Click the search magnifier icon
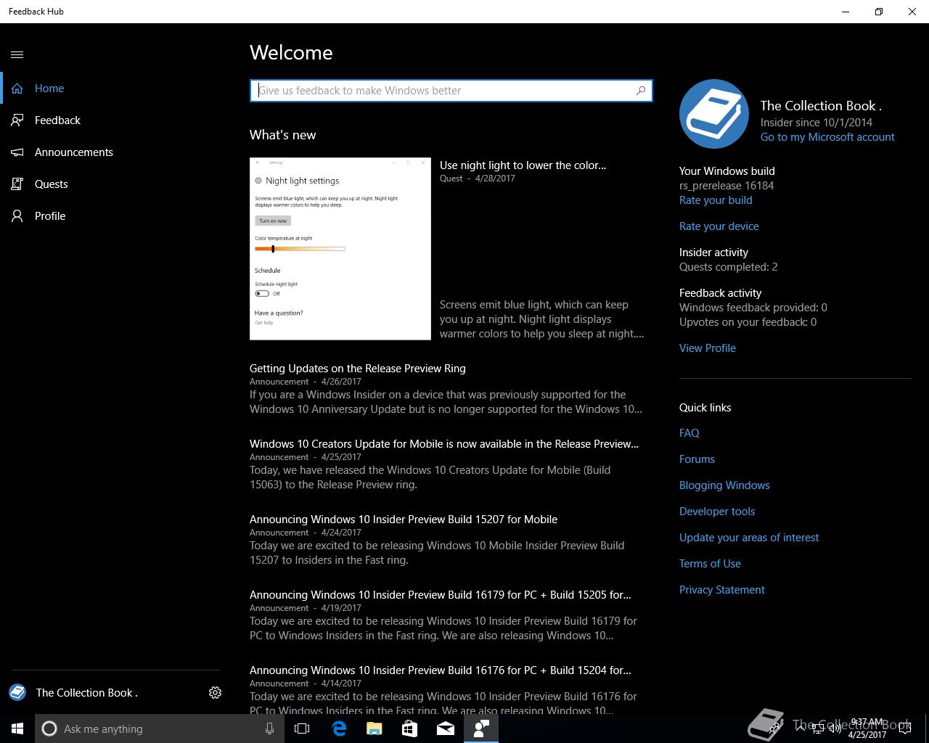 pyautogui.click(x=641, y=91)
